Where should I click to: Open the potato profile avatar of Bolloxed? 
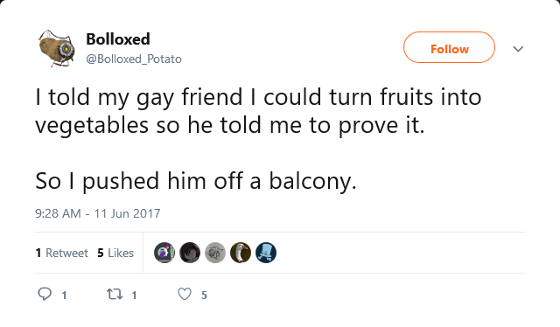pyautogui.click(x=56, y=48)
